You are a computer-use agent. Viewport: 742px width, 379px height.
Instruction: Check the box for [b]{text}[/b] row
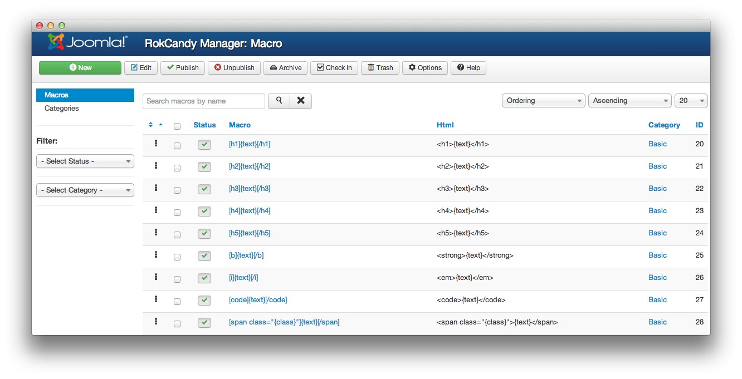coord(177,257)
